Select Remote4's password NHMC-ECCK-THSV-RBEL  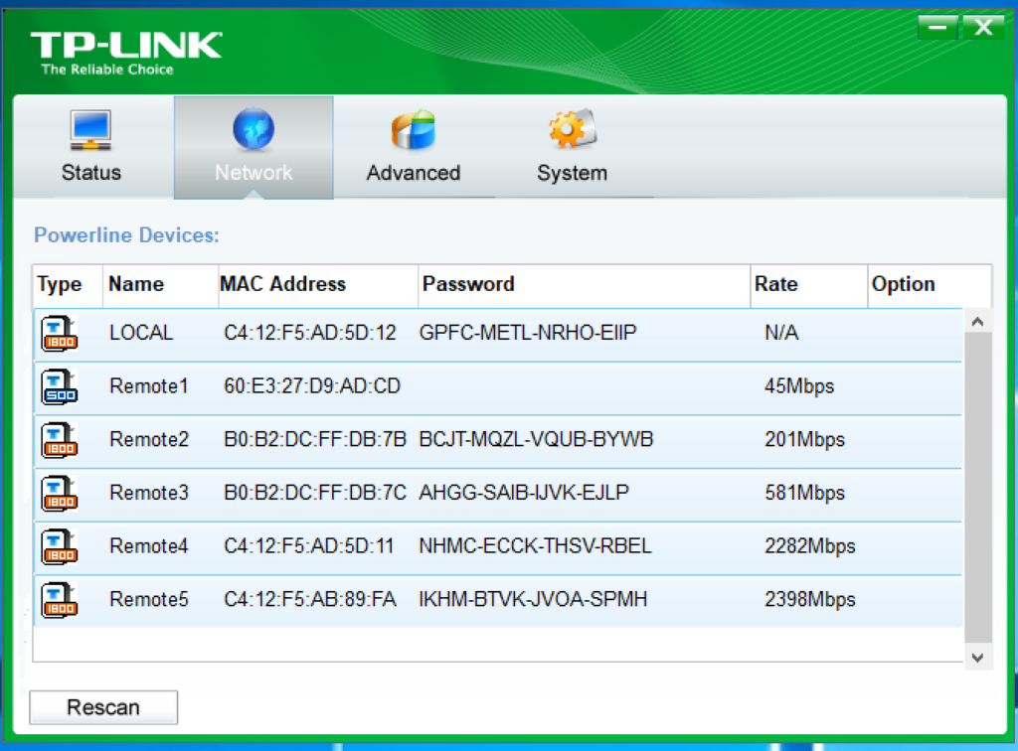536,546
